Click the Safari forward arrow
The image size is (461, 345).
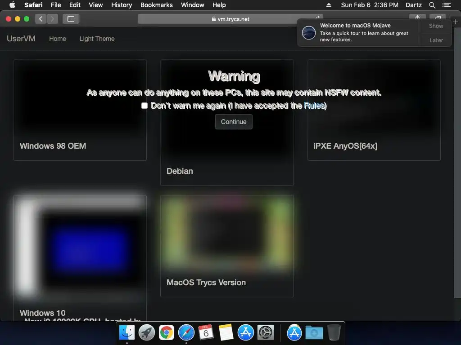point(52,19)
